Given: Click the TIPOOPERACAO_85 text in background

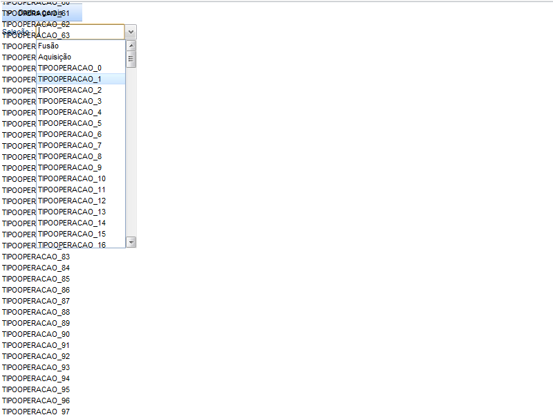Looking at the screenshot, I should click(36, 279).
